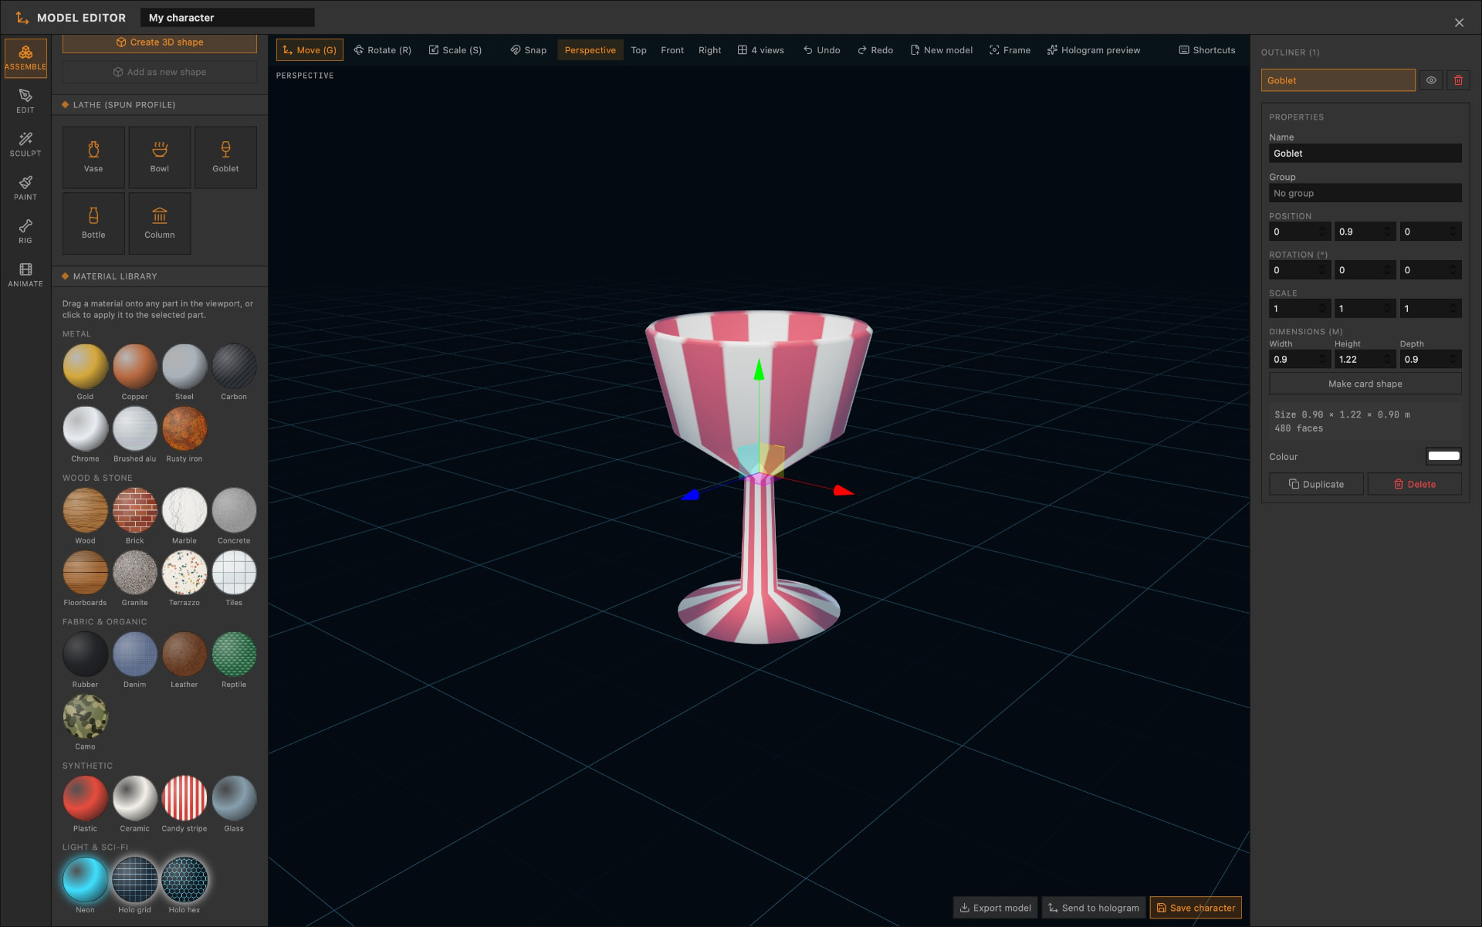Delete Goblet via outliner trash icon
This screenshot has height=927, width=1482.
(1458, 80)
